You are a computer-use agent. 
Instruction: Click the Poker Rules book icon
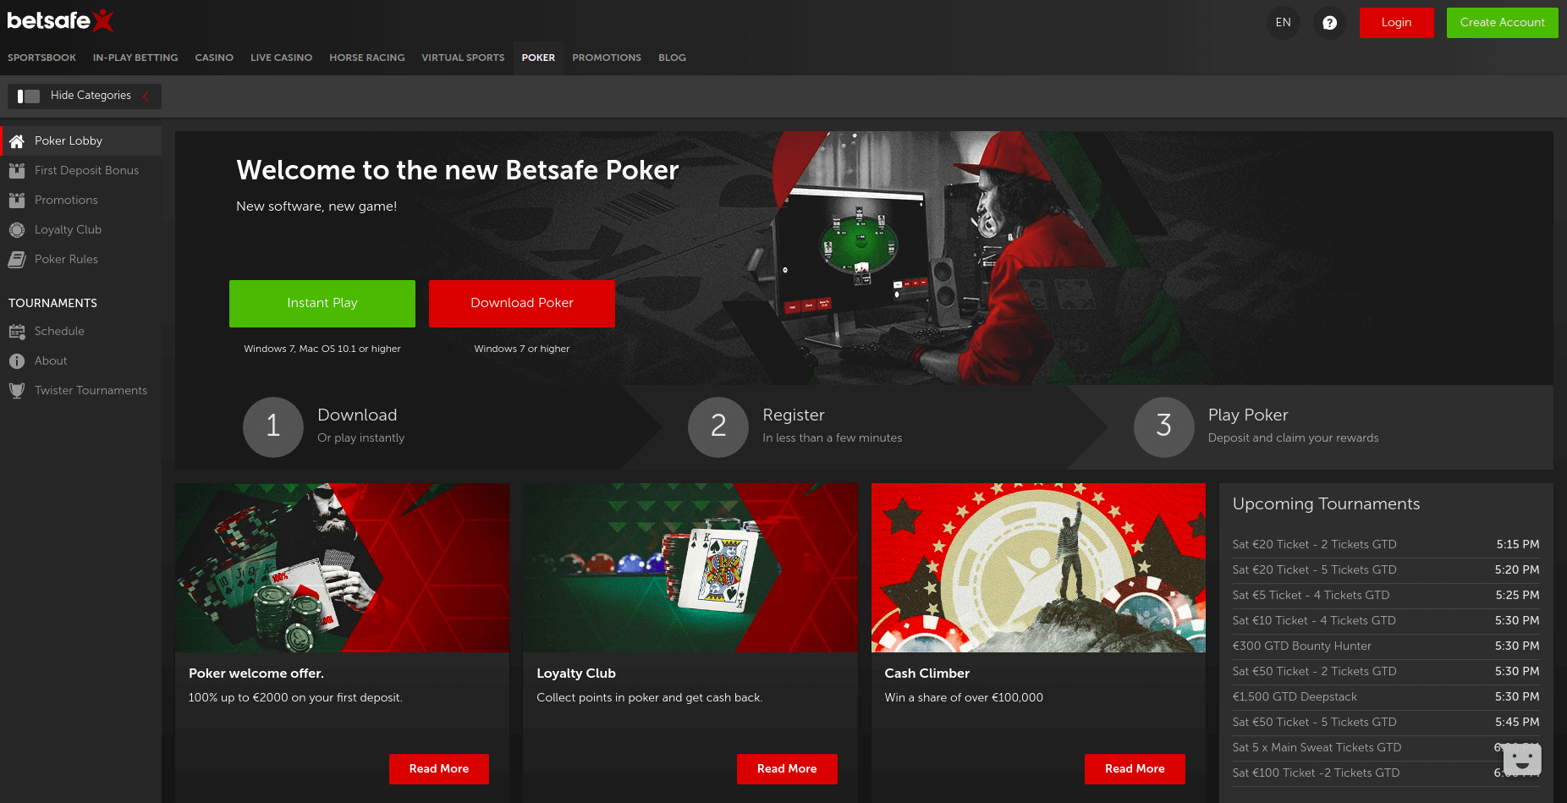tap(17, 260)
